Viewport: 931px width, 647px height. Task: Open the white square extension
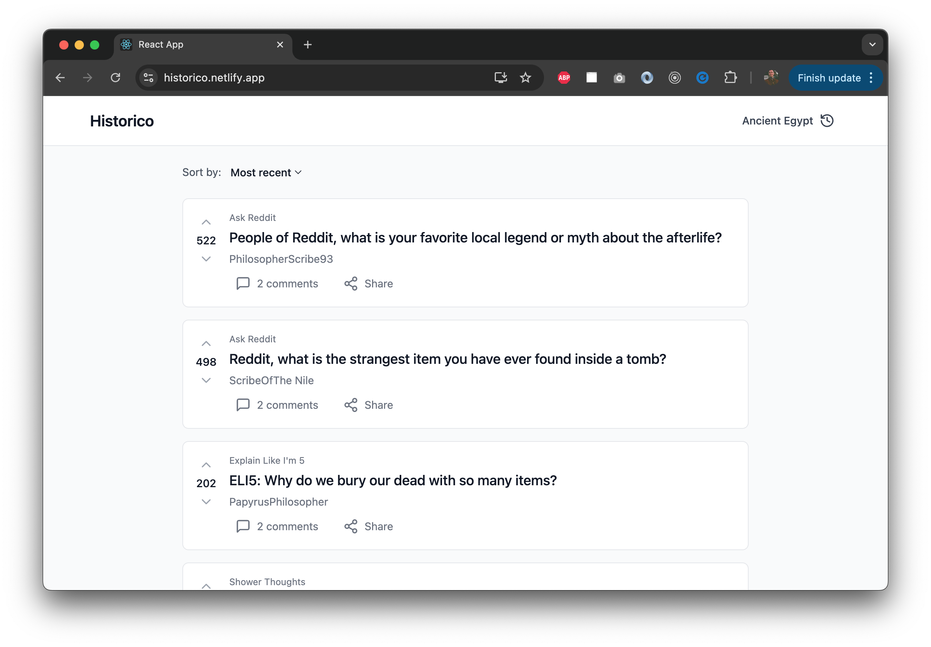click(592, 78)
